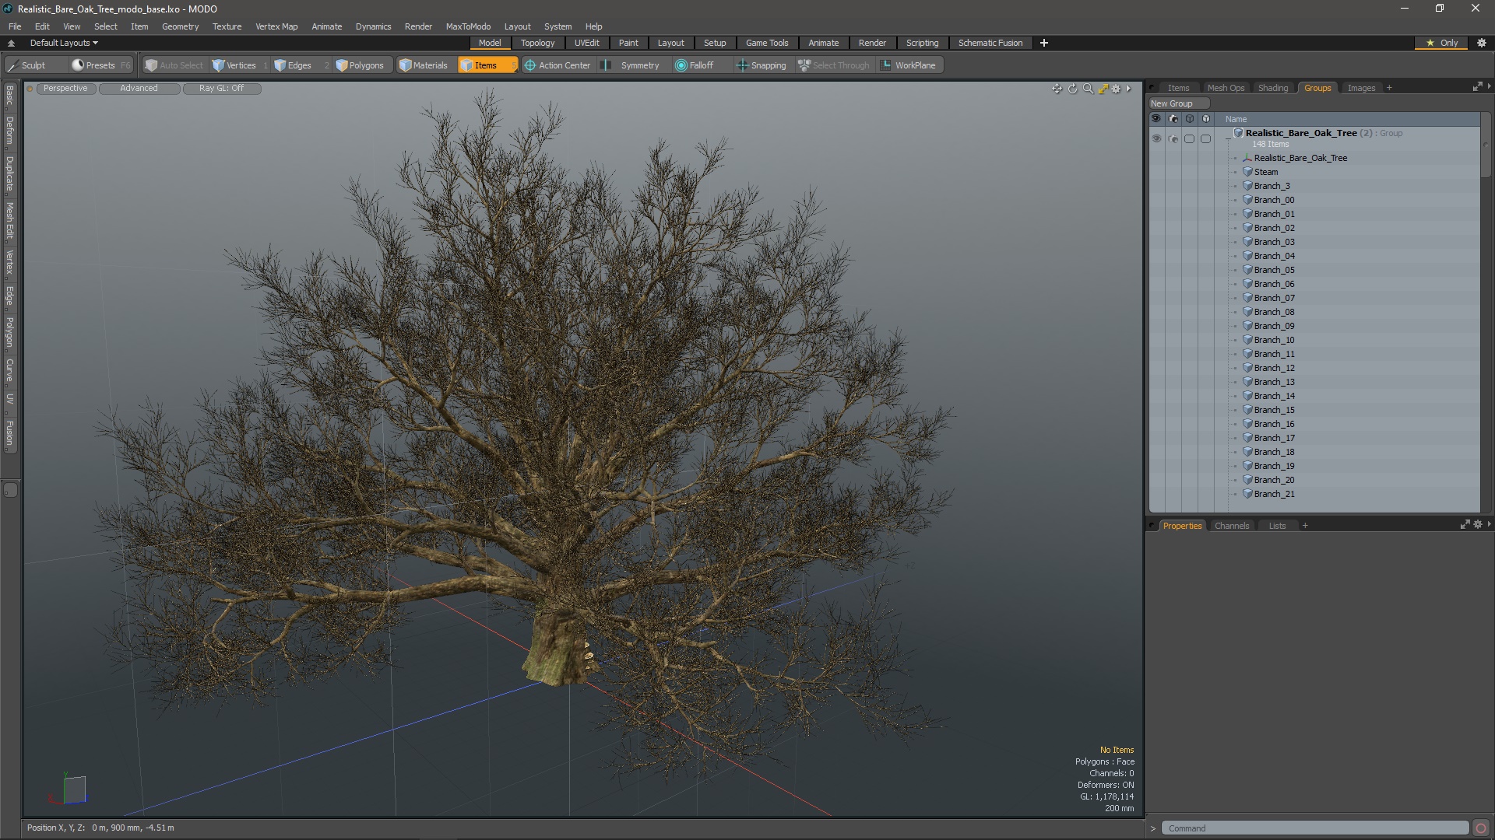Click the Falloff tool icon
The width and height of the screenshot is (1495, 840).
point(680,65)
